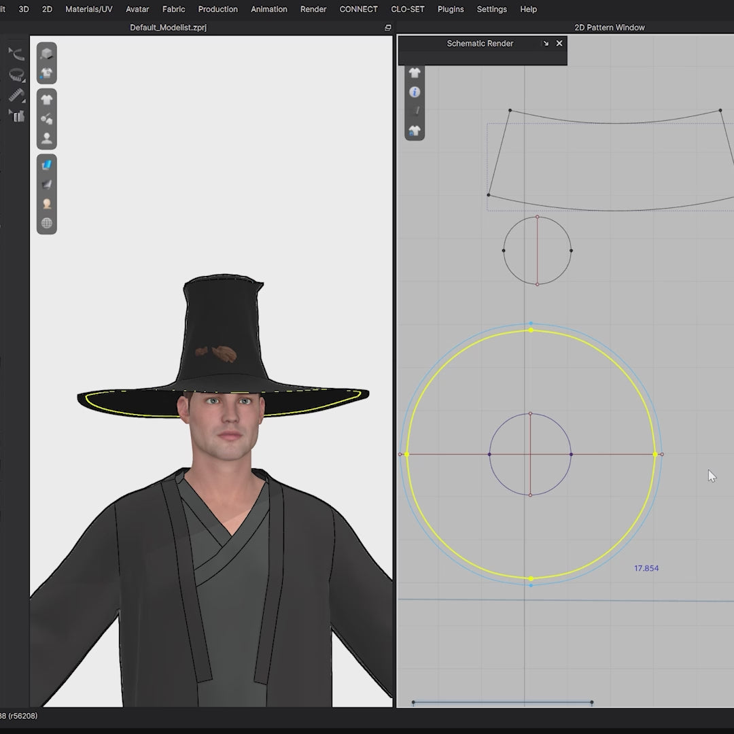Screen dimensions: 734x734
Task: Expand the Plugins menu
Action: [x=451, y=10]
